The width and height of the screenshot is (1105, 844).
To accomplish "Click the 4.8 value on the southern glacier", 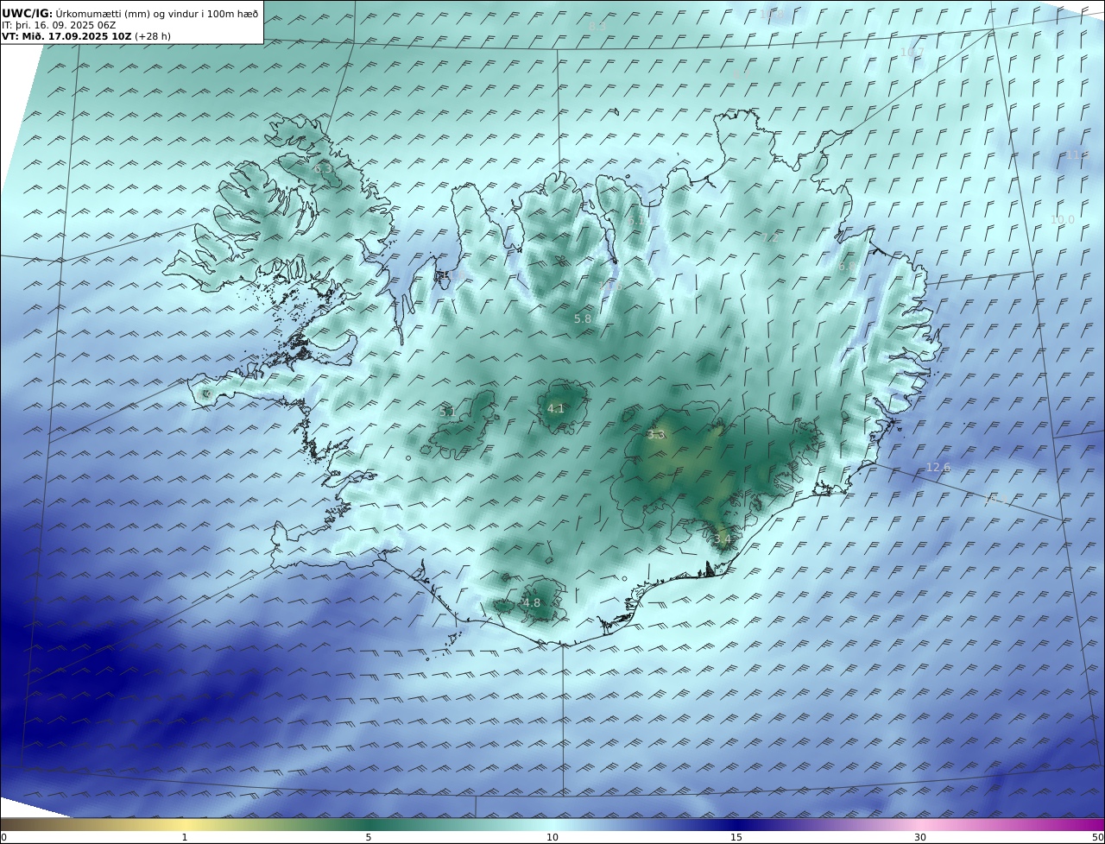I will tap(532, 603).
